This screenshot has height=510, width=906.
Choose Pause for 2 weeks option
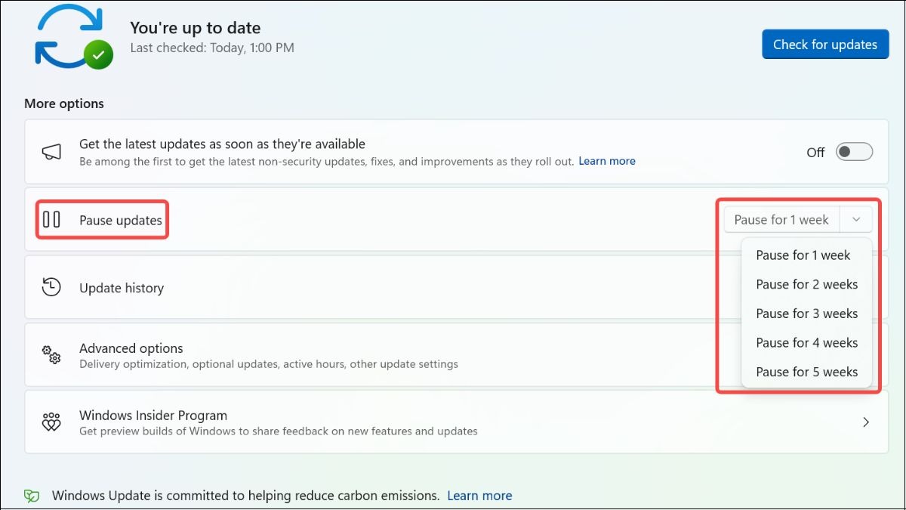click(x=806, y=285)
